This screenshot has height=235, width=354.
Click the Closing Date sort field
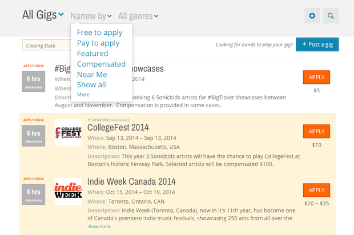pos(46,46)
